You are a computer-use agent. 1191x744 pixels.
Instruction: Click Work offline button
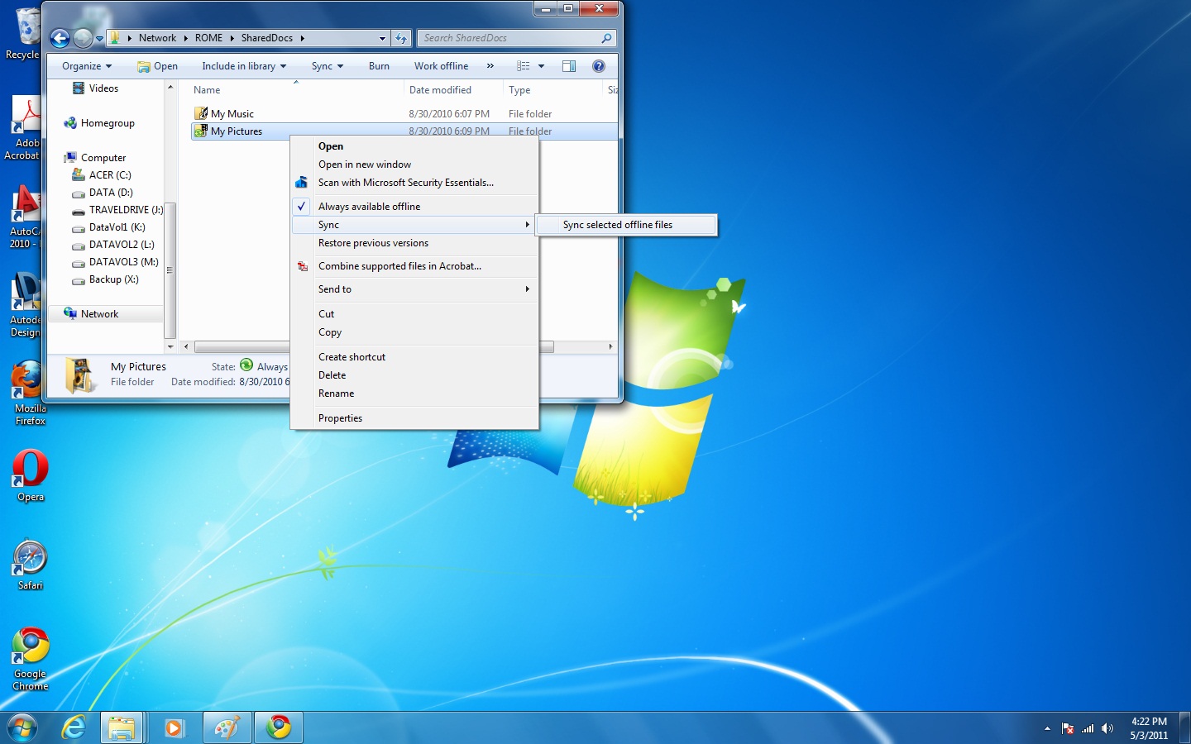[x=441, y=66]
